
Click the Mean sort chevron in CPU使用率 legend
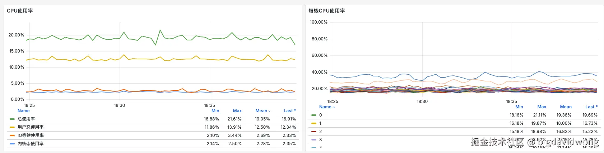point(269,111)
